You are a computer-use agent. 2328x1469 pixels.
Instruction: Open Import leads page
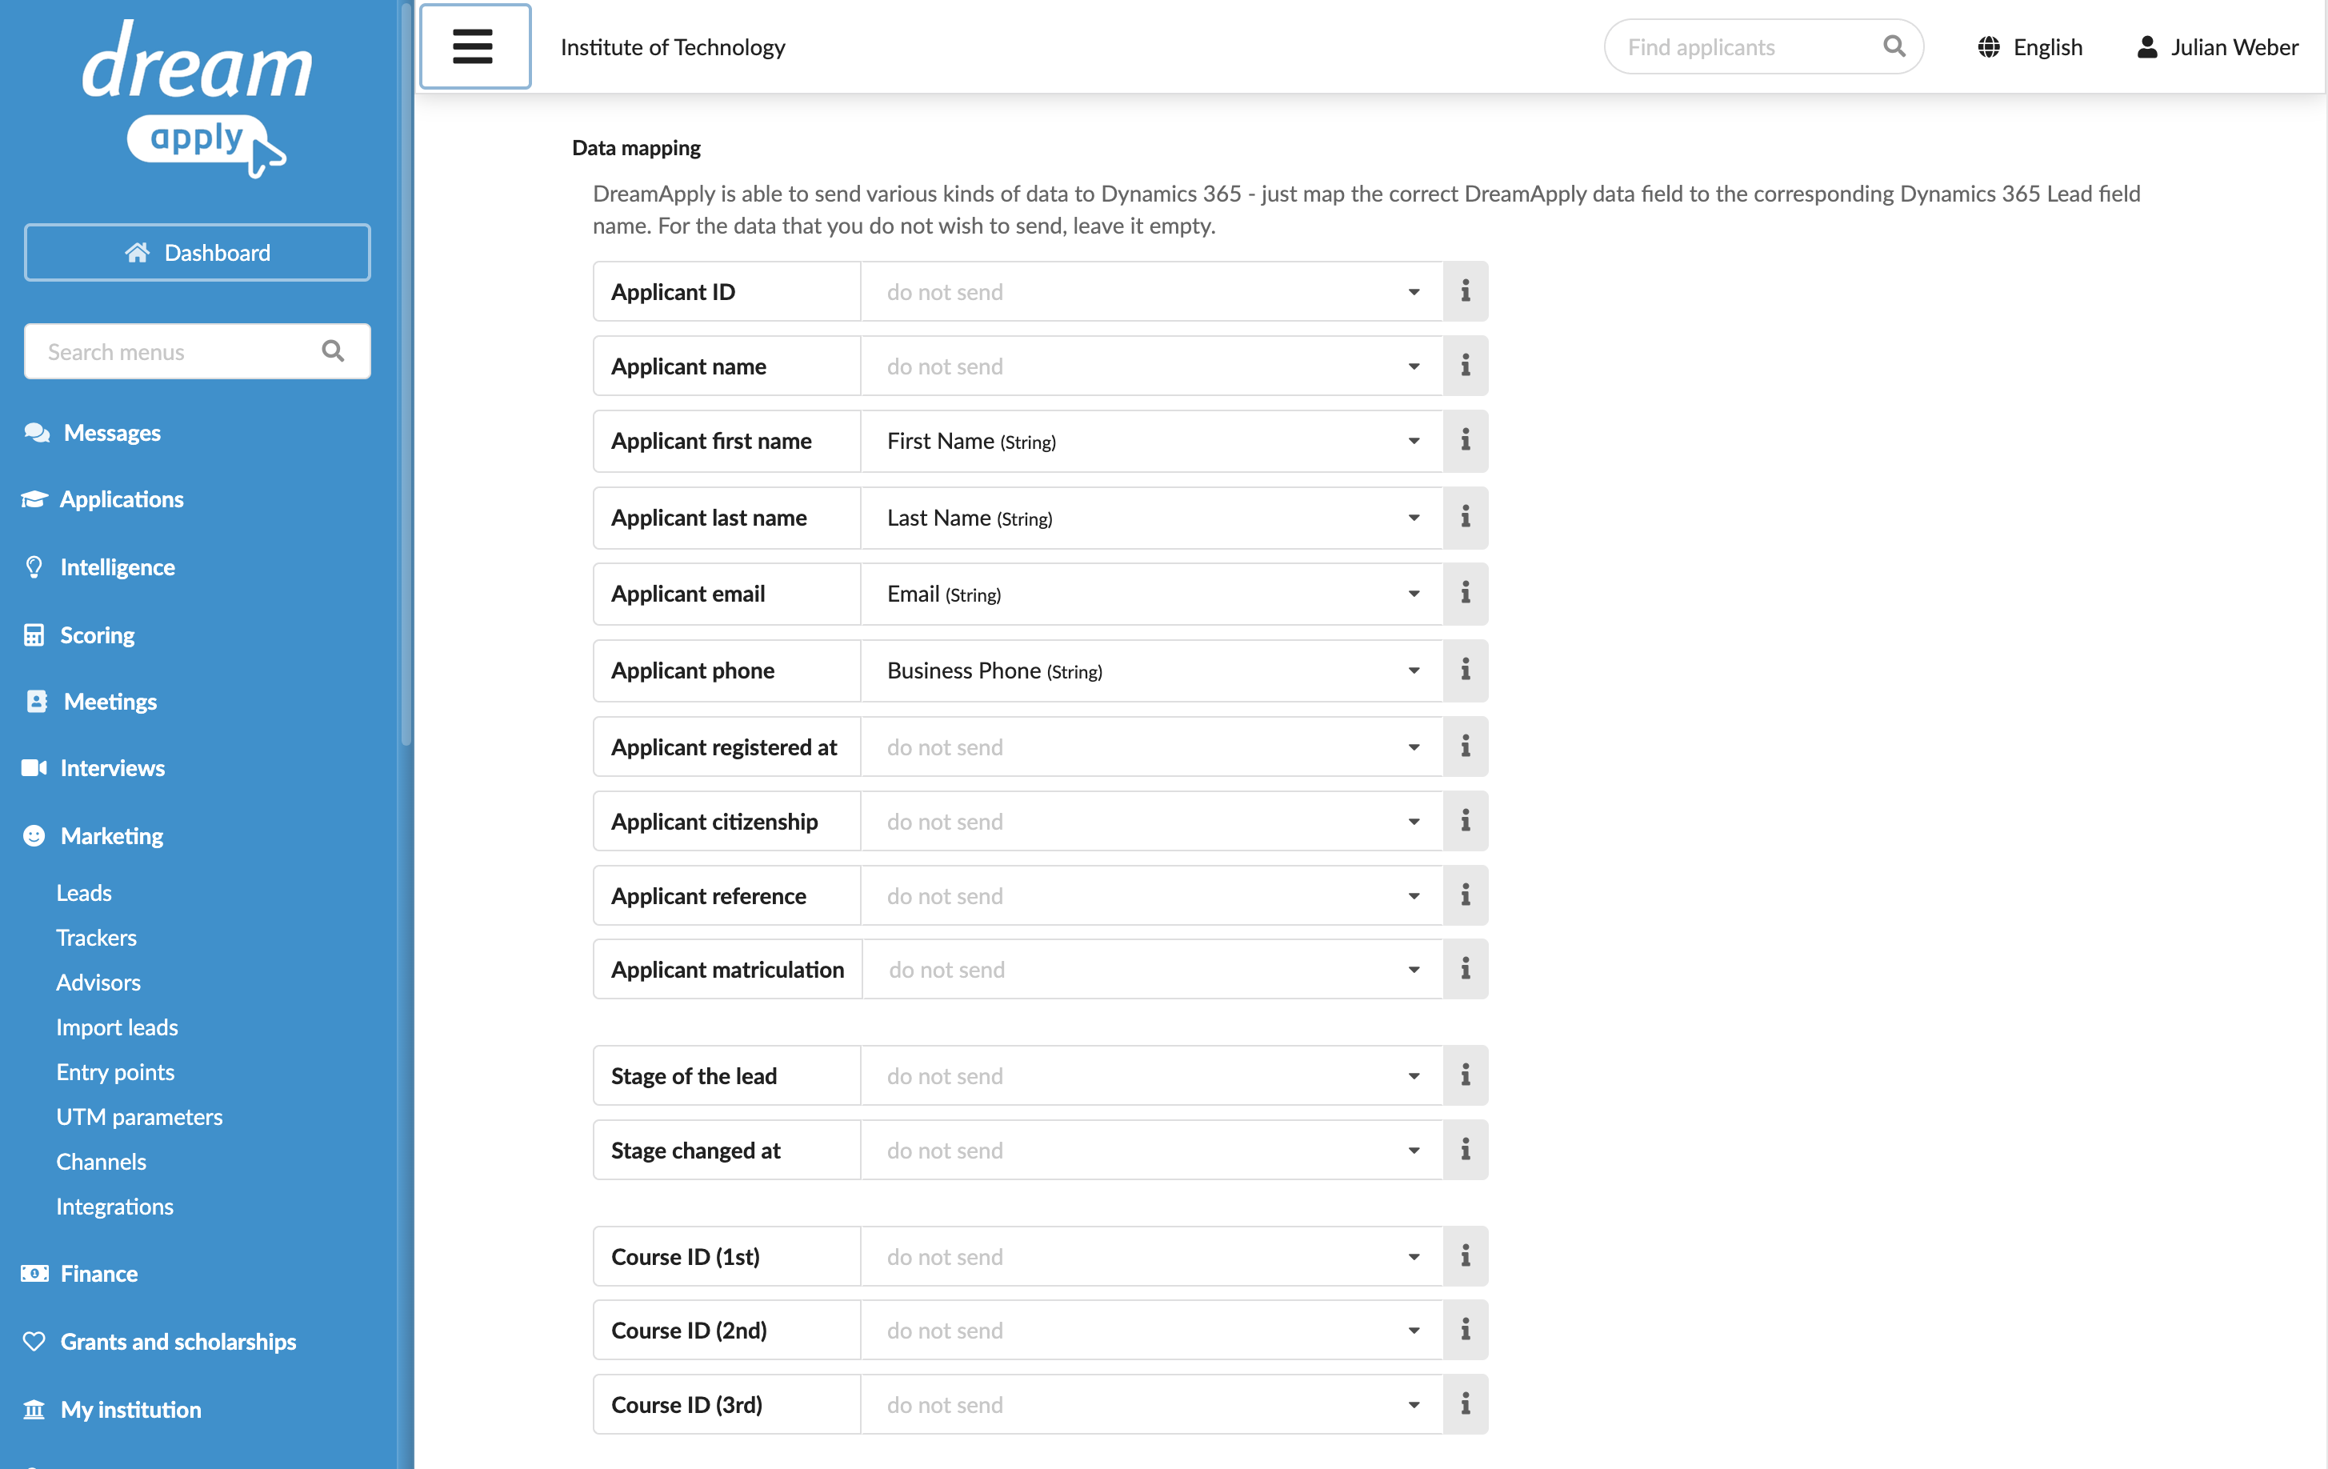[117, 1027]
